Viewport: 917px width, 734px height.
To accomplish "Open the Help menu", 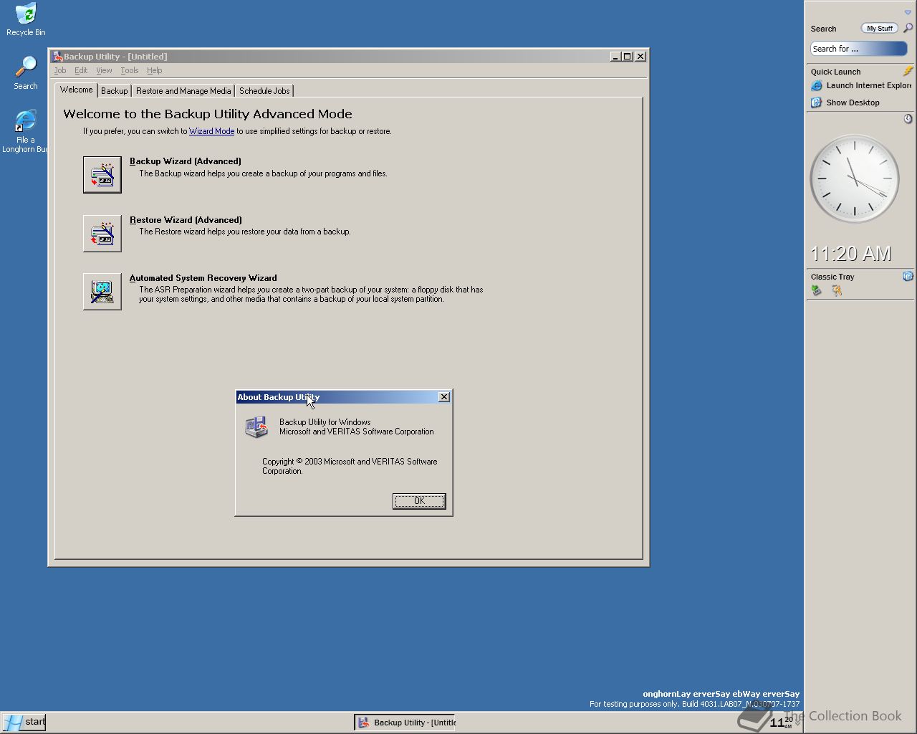I will [155, 70].
